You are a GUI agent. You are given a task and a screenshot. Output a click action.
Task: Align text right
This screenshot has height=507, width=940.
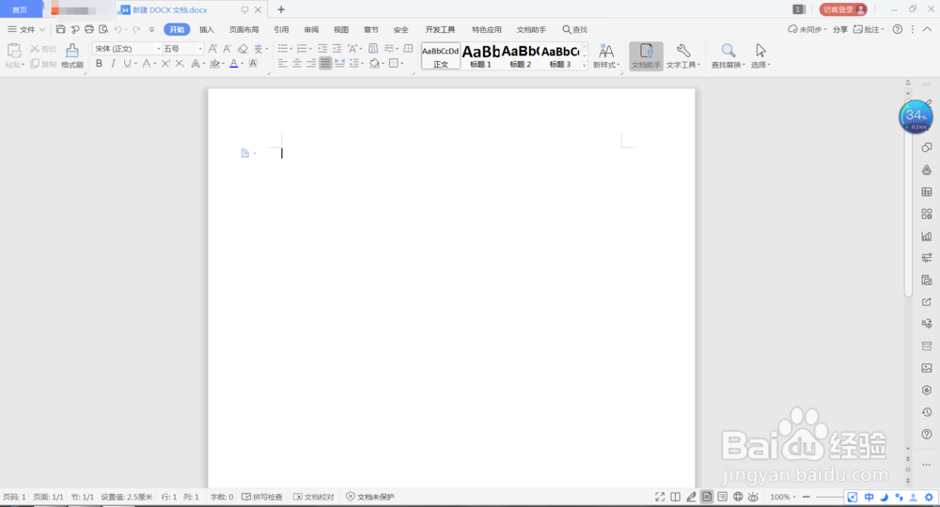311,64
